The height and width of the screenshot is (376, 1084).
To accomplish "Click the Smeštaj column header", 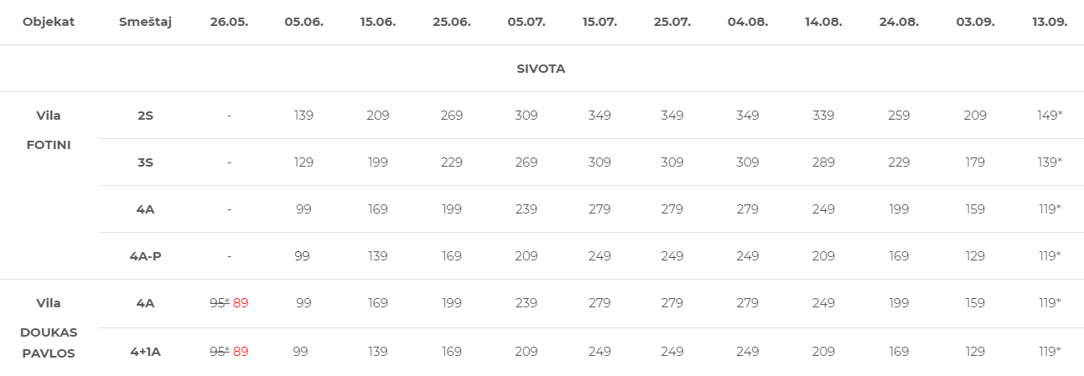I will click(x=145, y=22).
